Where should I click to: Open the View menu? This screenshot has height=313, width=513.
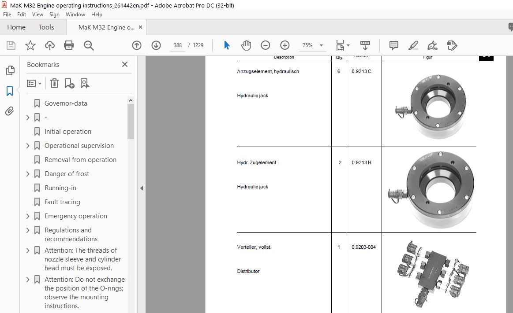point(37,15)
